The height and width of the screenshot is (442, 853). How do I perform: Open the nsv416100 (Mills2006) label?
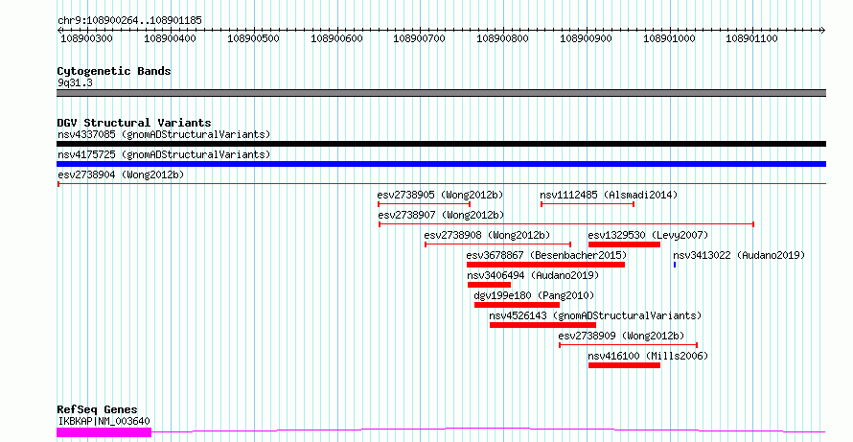[x=648, y=356]
